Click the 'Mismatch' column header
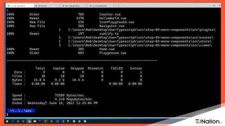The width and height of the screenshot is (225, 126). pyautogui.click(x=95, y=69)
